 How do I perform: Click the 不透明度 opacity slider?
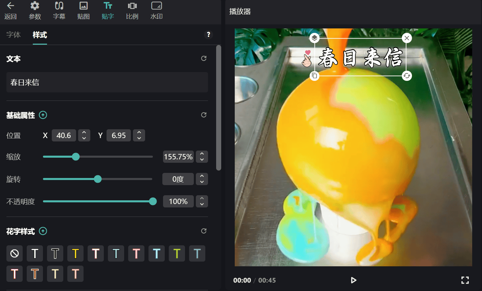click(x=98, y=201)
